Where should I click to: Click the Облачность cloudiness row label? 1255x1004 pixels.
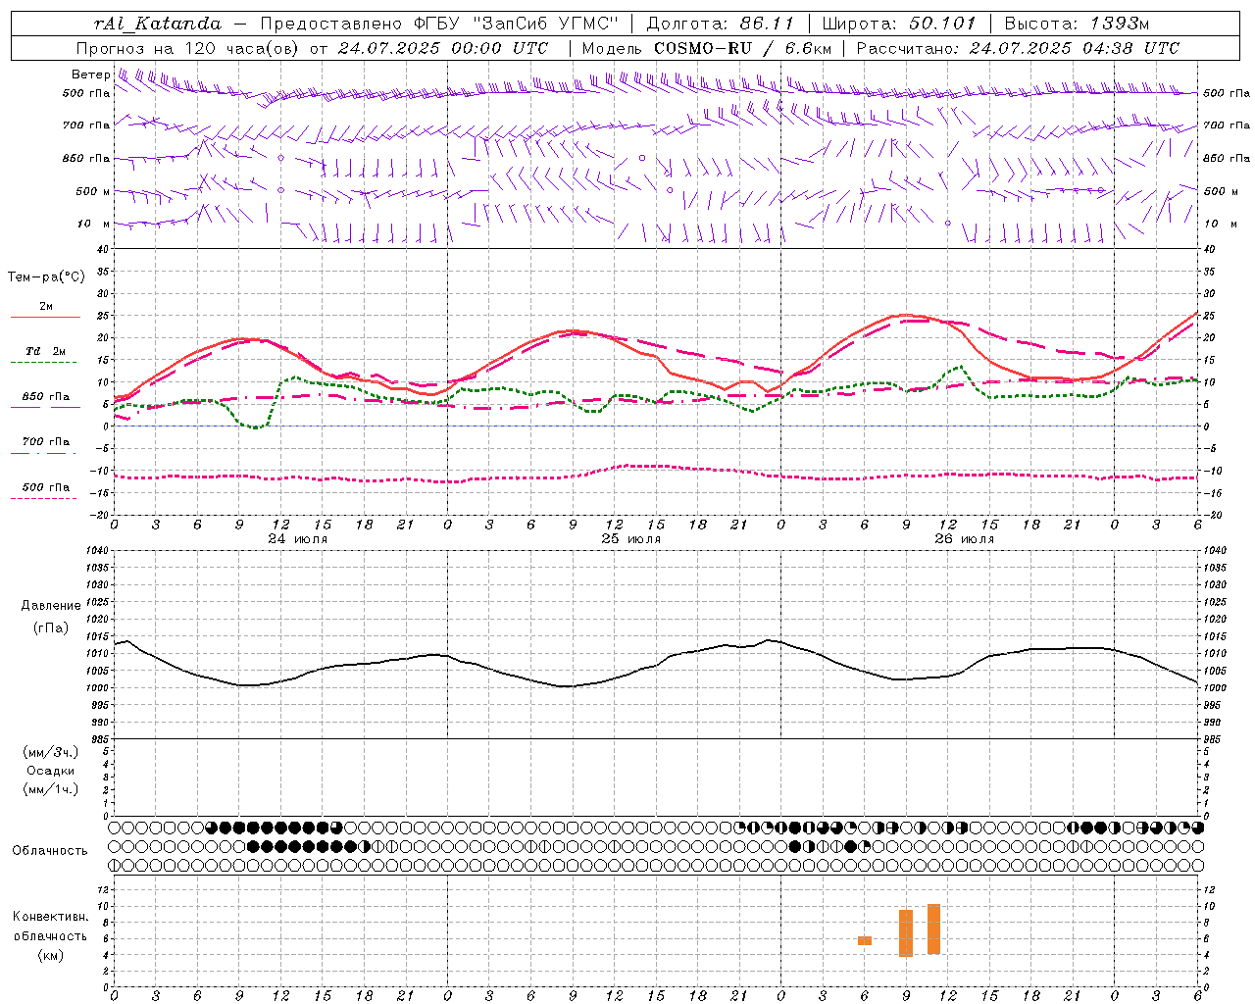50,850
